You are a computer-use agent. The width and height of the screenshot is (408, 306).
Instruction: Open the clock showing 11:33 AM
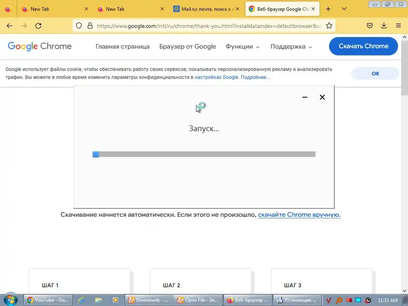[x=387, y=300]
